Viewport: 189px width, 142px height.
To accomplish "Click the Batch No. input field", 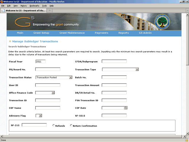I will click(x=114, y=77).
